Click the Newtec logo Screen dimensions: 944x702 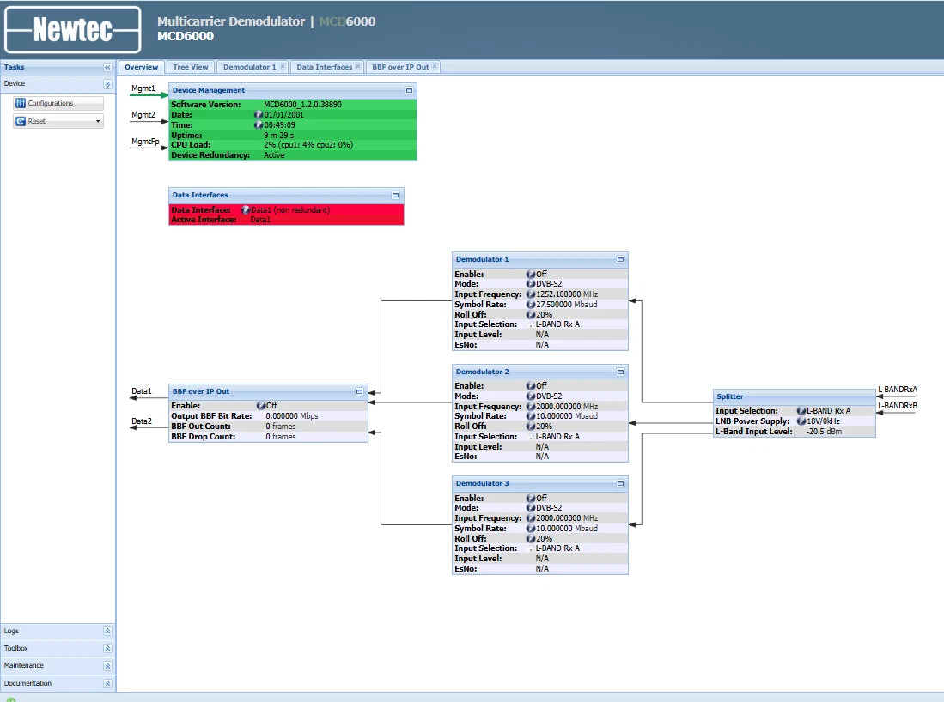click(x=73, y=29)
